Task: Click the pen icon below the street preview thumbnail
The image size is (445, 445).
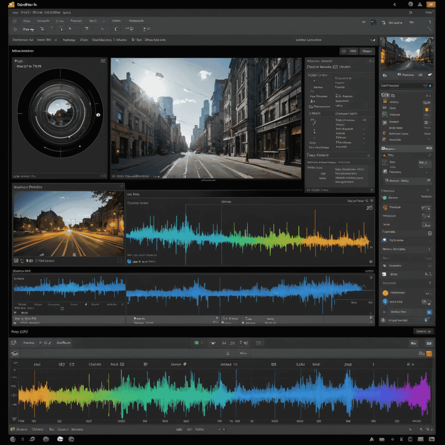Action: point(430,75)
